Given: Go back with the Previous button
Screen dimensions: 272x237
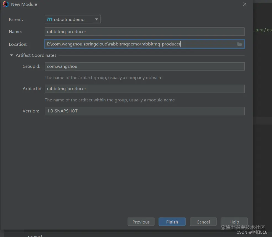Looking at the screenshot, I should click(x=141, y=222).
